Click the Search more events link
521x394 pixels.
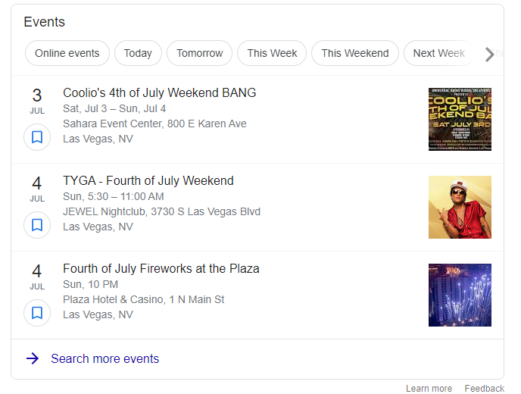pyautogui.click(x=105, y=358)
